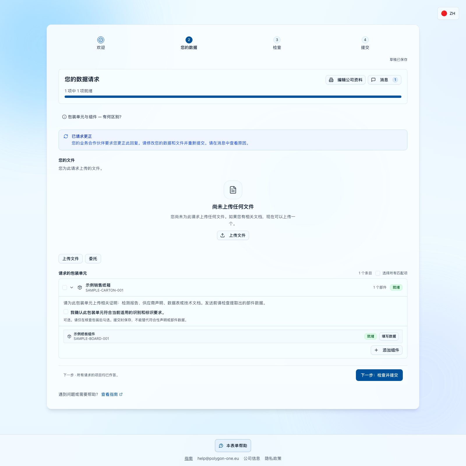
Task: Click the 1 个条目 count text
Action: 365,273
